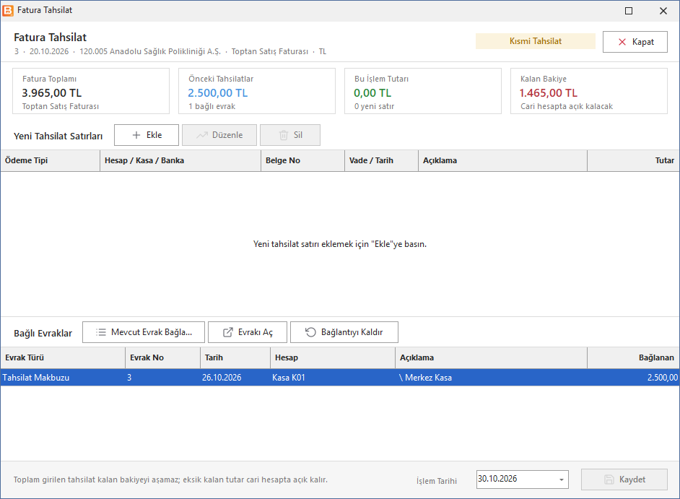Click the list icon of Mevcut Evrak Bağla

coord(101,332)
